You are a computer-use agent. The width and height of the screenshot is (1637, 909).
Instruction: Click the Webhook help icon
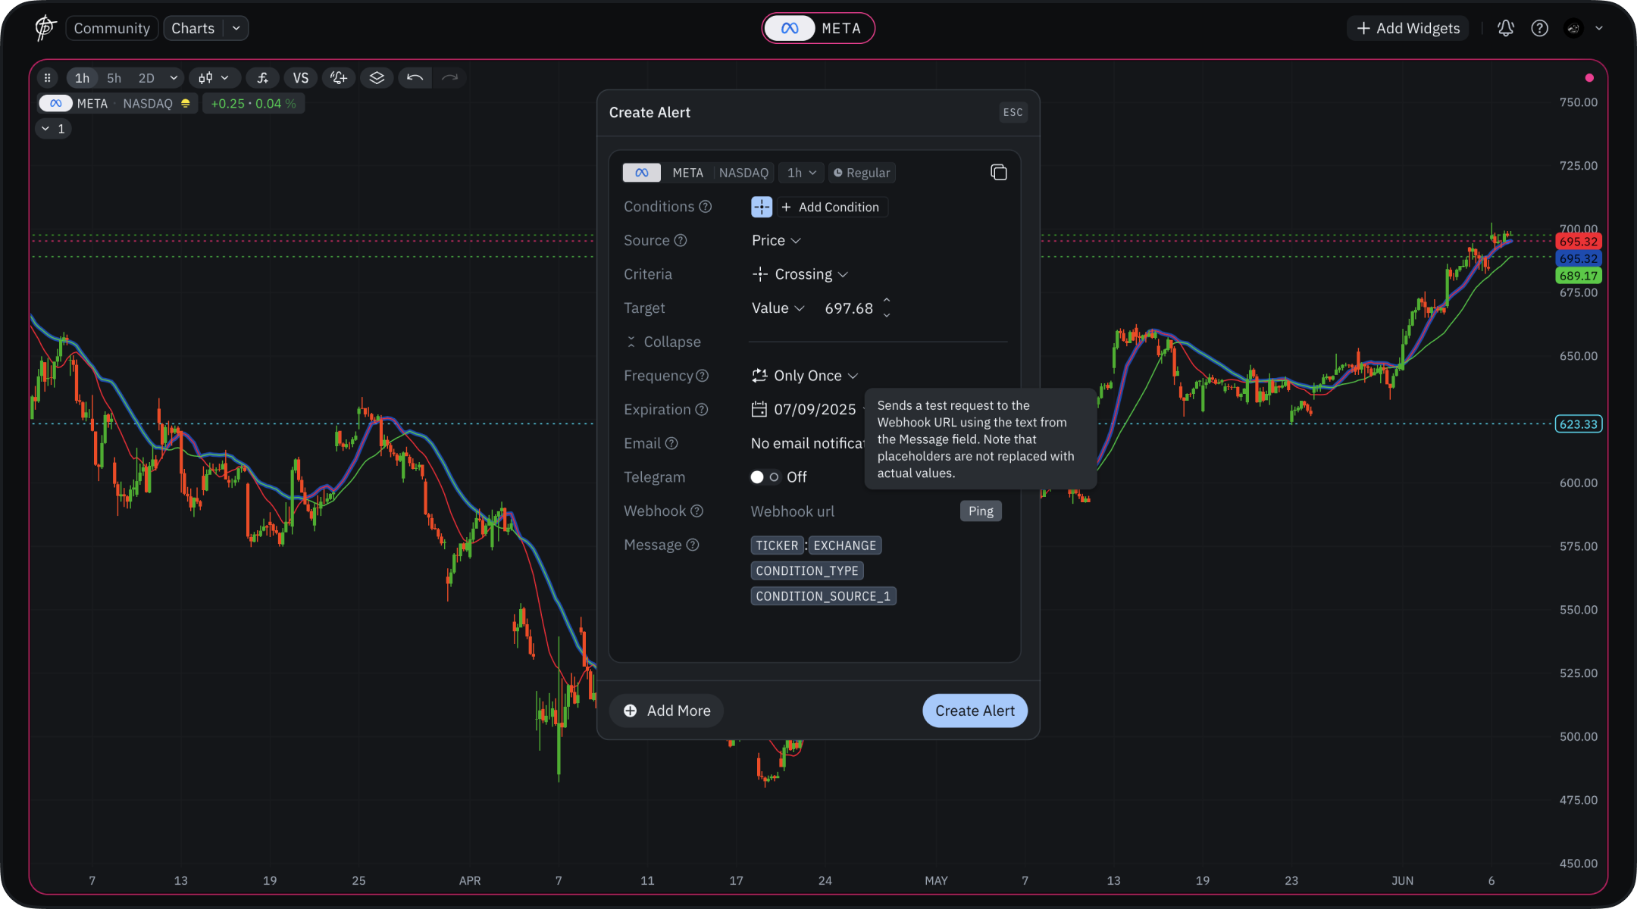pyautogui.click(x=696, y=511)
